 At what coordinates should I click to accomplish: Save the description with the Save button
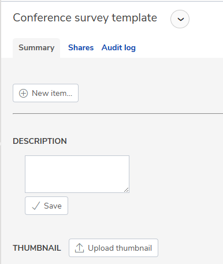pyautogui.click(x=46, y=206)
